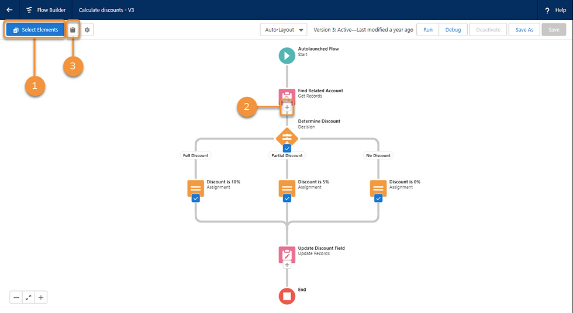Select the Discount is 10% assignment icon
This screenshot has height=313, width=573.
195,188
